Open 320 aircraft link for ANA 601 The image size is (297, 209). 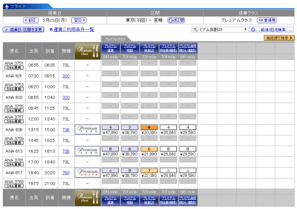coord(66,76)
